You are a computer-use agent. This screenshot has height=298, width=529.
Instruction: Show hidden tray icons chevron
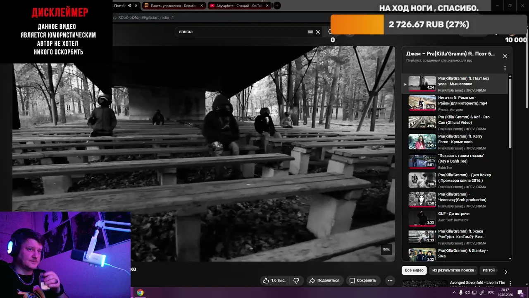pyautogui.click(x=454, y=293)
